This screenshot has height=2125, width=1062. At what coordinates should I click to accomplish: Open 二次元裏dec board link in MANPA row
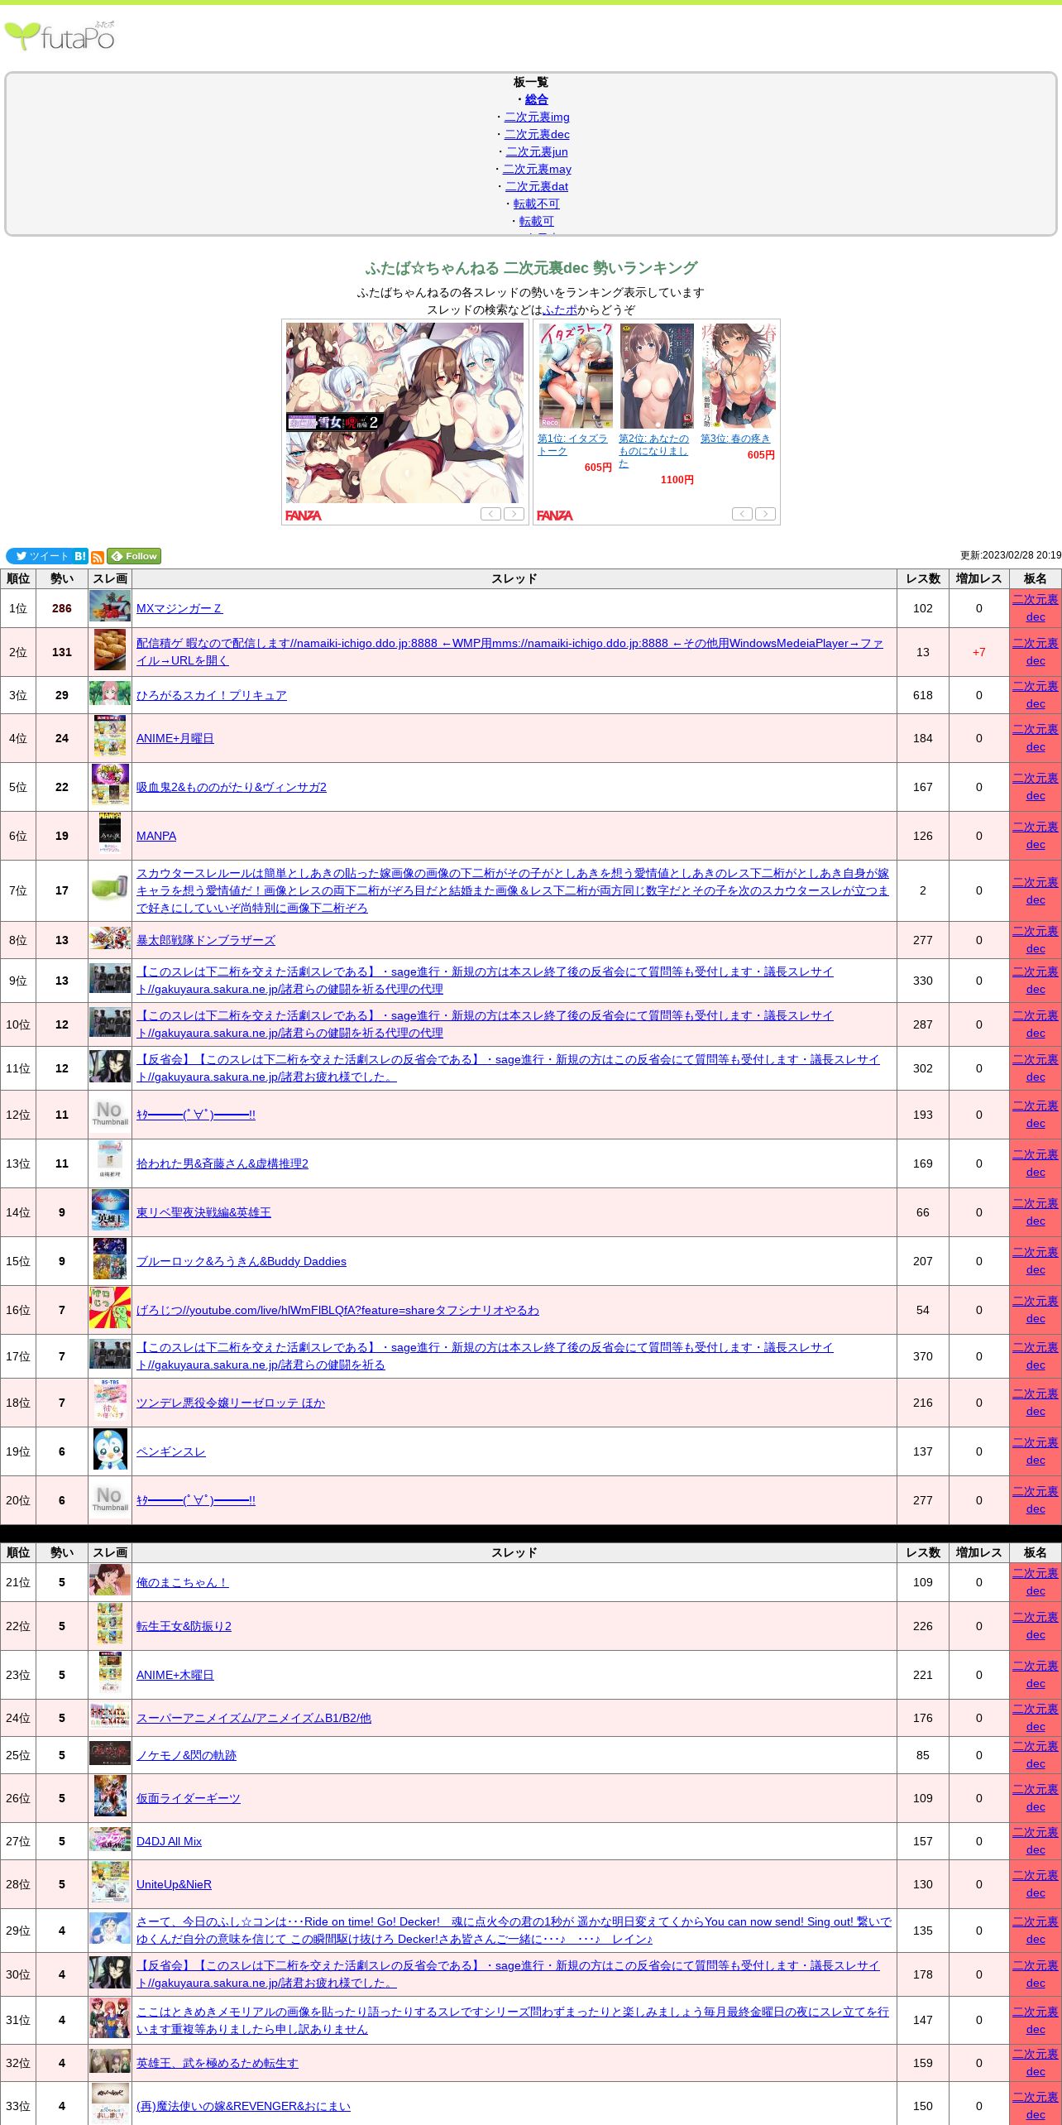pyautogui.click(x=1036, y=836)
